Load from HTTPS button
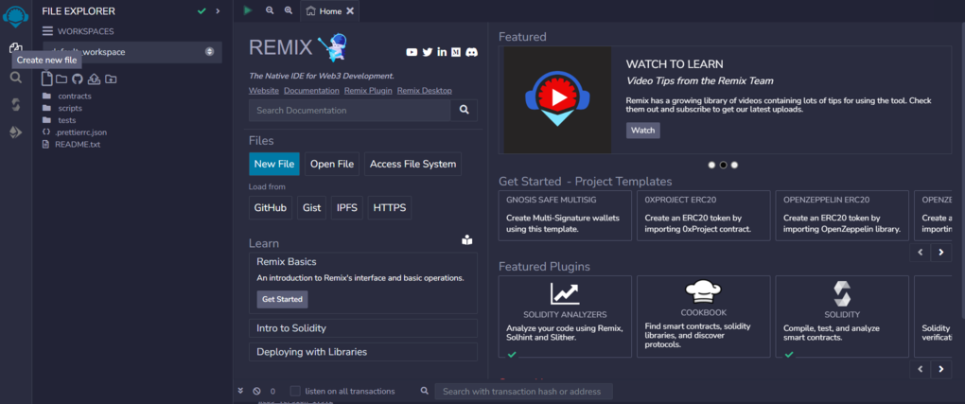Image resolution: width=965 pixels, height=404 pixels. 390,208
